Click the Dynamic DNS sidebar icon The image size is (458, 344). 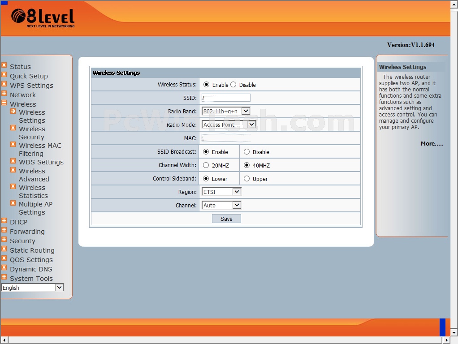pos(4,268)
